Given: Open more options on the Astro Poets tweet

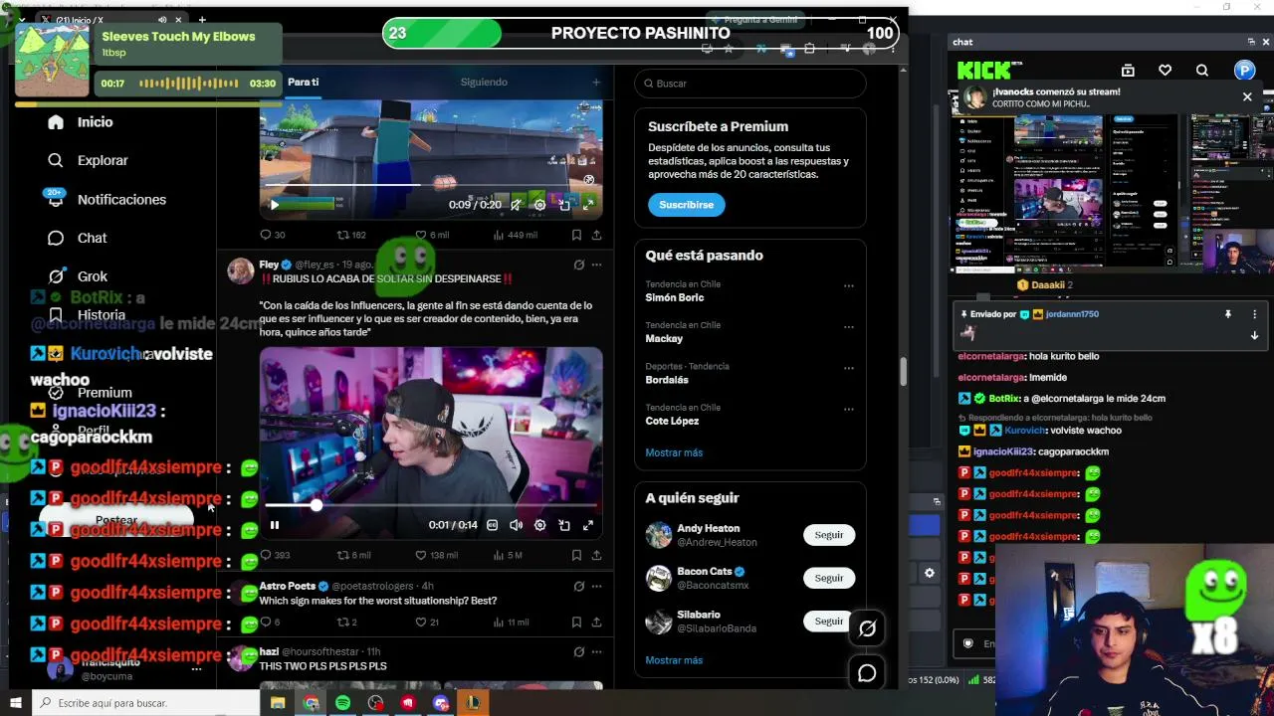Looking at the screenshot, I should 596,587.
